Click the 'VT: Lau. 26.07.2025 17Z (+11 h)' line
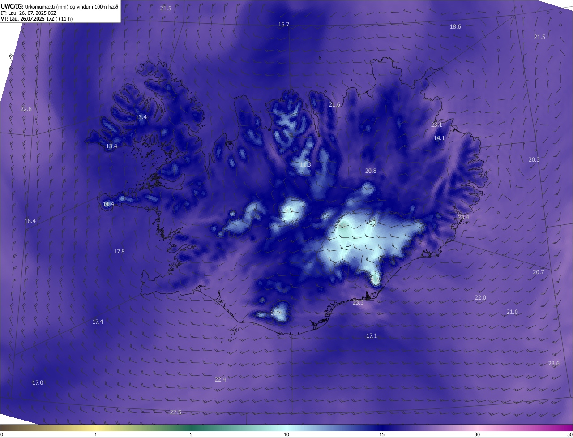 (37, 19)
